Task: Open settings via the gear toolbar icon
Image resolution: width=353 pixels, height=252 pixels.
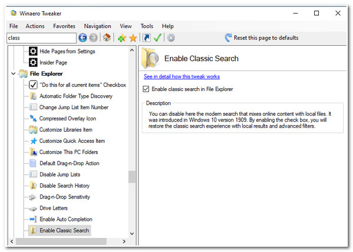Action: [x=171, y=38]
